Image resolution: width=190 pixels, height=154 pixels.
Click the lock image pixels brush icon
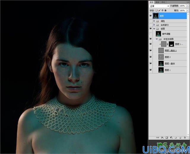coord(159,10)
